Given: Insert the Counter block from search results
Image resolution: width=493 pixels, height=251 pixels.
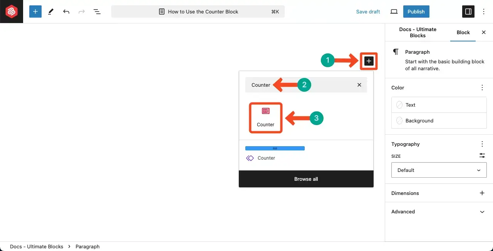Looking at the screenshot, I should 266,117.
